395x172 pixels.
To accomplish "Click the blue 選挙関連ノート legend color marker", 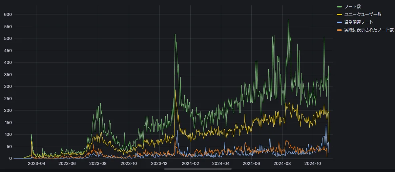I will click(x=340, y=22).
